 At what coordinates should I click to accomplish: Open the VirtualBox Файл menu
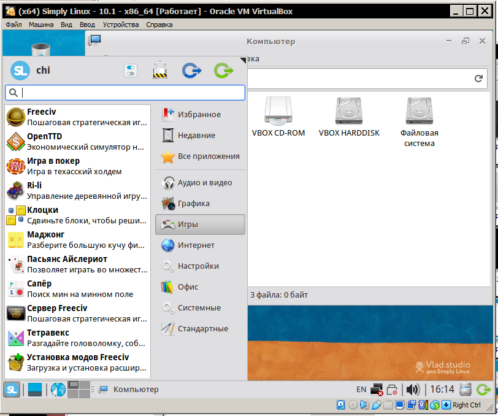click(x=13, y=25)
